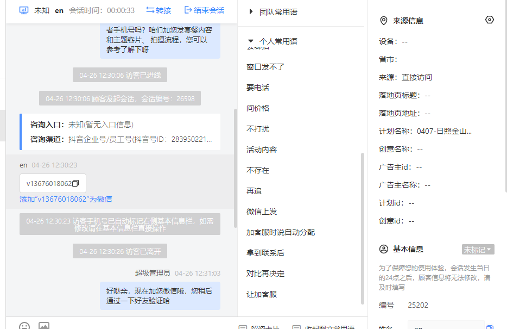The width and height of the screenshot is (507, 329).
Task: Click the 咨询渠道 Douyin account info text
Action: (140, 140)
